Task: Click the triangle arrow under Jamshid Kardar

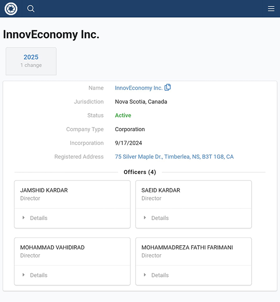Action: [x=23, y=218]
